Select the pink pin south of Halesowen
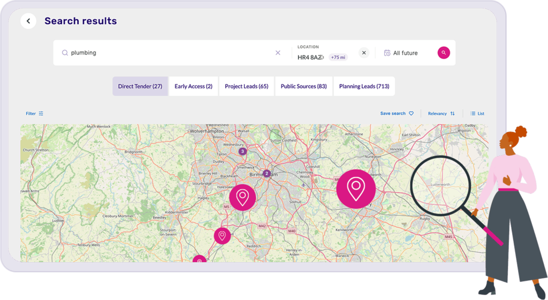Viewport: 548px width, 300px height. pos(242,197)
